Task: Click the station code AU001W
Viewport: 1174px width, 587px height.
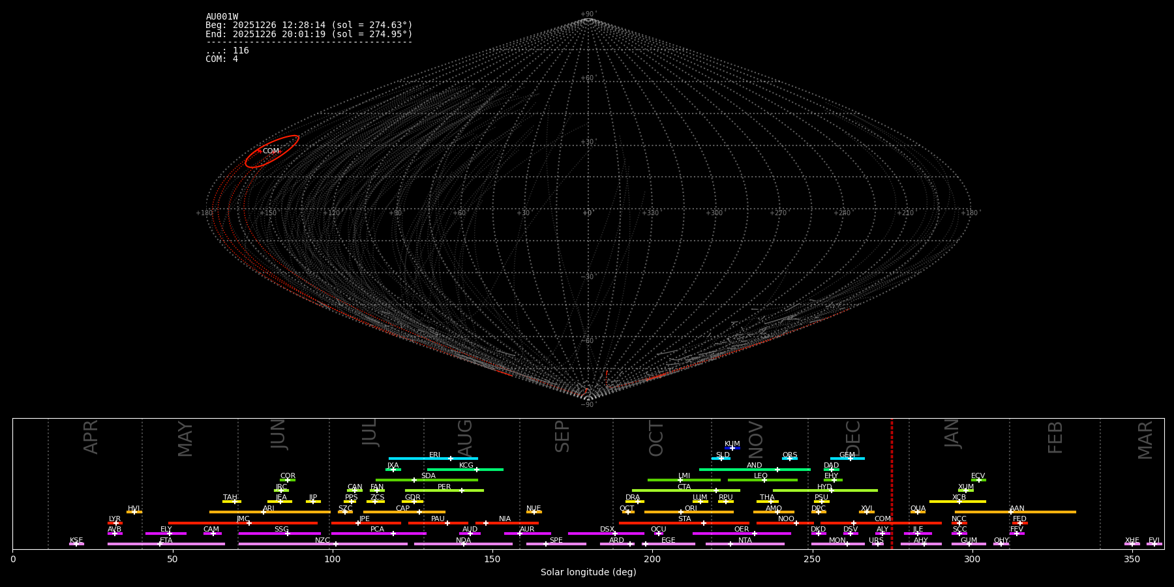Action: coord(222,17)
